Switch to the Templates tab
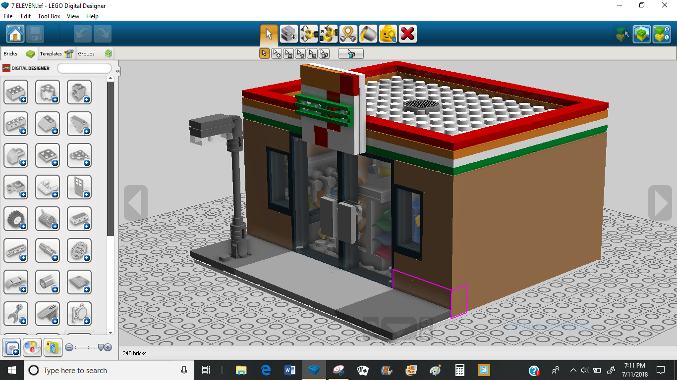677x380 pixels. 56,53
